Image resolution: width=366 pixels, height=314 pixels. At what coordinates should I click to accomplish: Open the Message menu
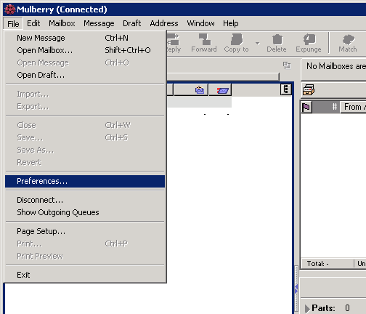[x=99, y=23]
